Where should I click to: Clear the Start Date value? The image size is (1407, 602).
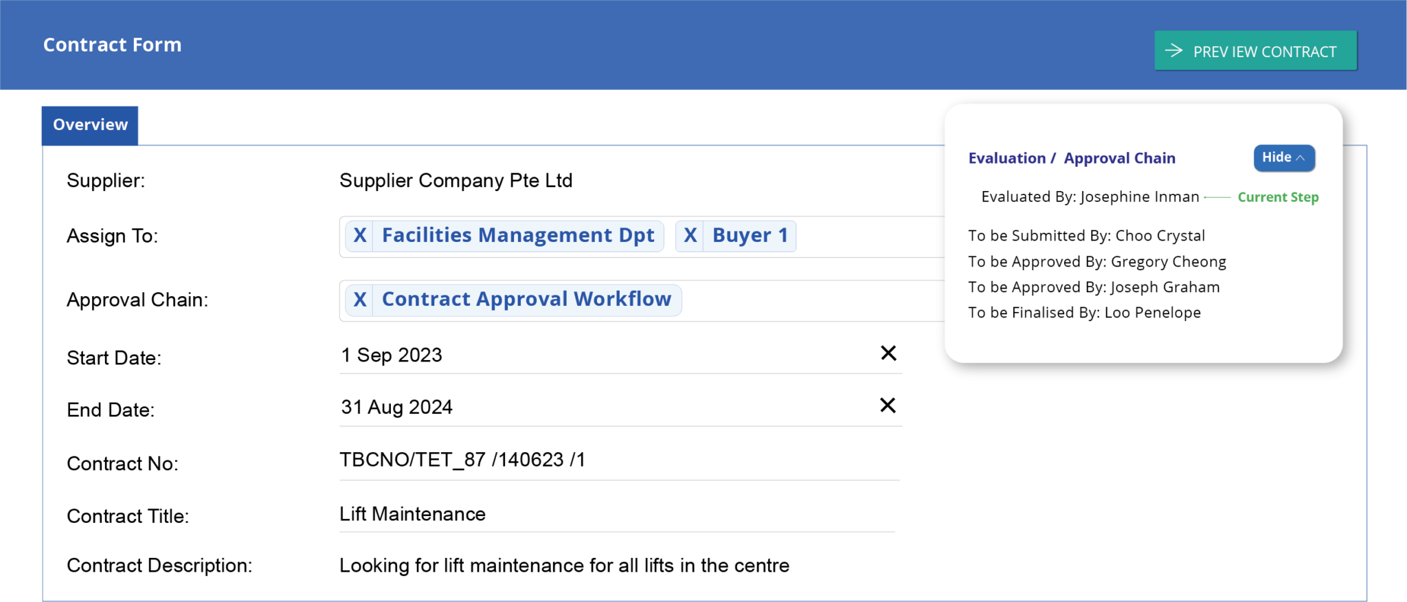coord(888,353)
